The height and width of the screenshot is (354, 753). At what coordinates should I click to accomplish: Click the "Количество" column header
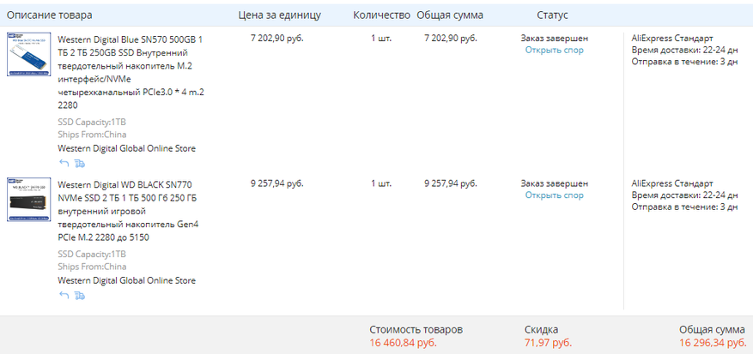click(x=381, y=15)
